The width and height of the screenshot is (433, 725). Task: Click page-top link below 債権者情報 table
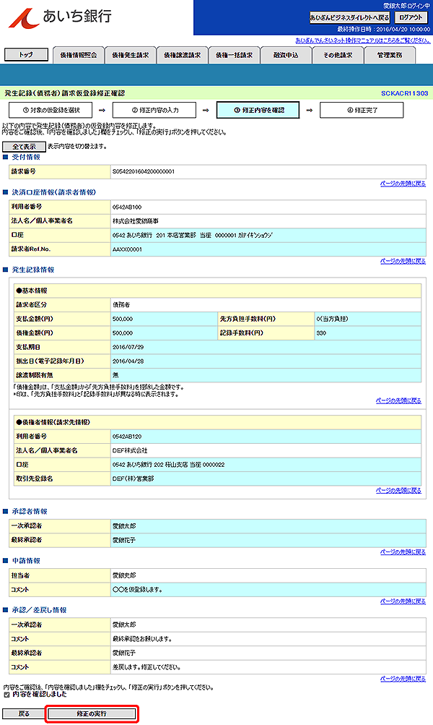[x=398, y=491]
